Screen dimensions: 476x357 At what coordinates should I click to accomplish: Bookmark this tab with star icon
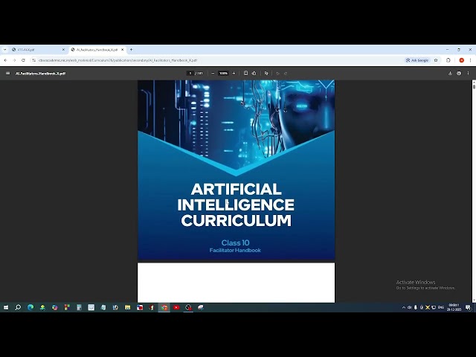click(436, 60)
